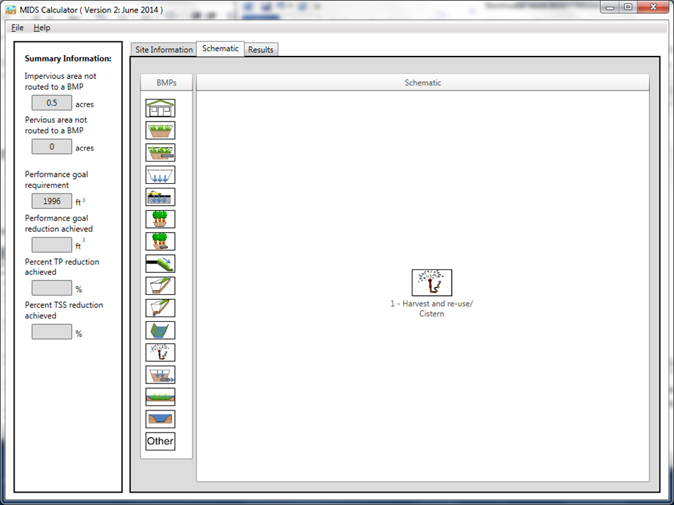Click the Harvest and re-use cistern icon in BMPs list
Viewport: 674px width, 505px height.
click(160, 352)
